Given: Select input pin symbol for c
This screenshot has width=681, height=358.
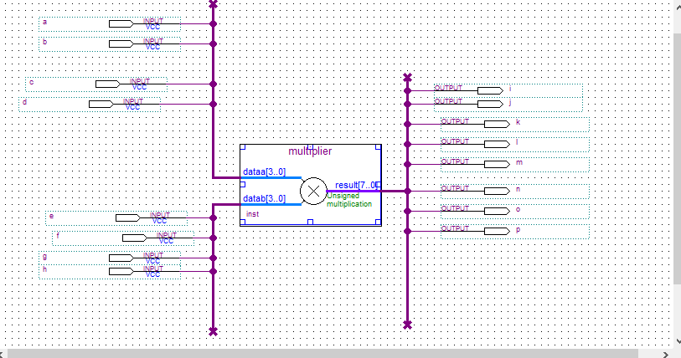Looking at the screenshot, I should [108, 84].
